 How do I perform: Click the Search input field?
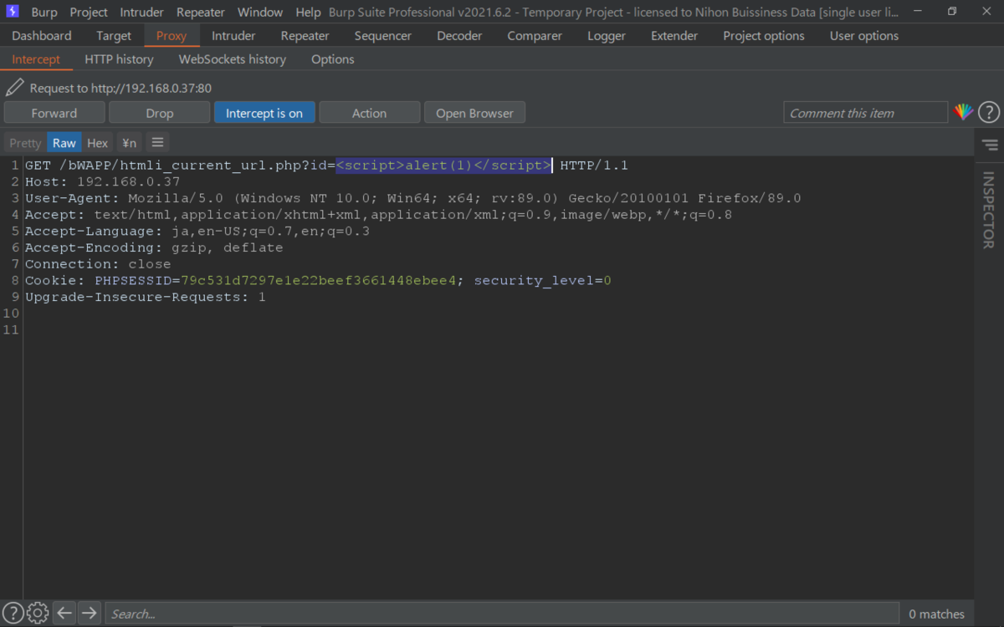click(x=502, y=614)
